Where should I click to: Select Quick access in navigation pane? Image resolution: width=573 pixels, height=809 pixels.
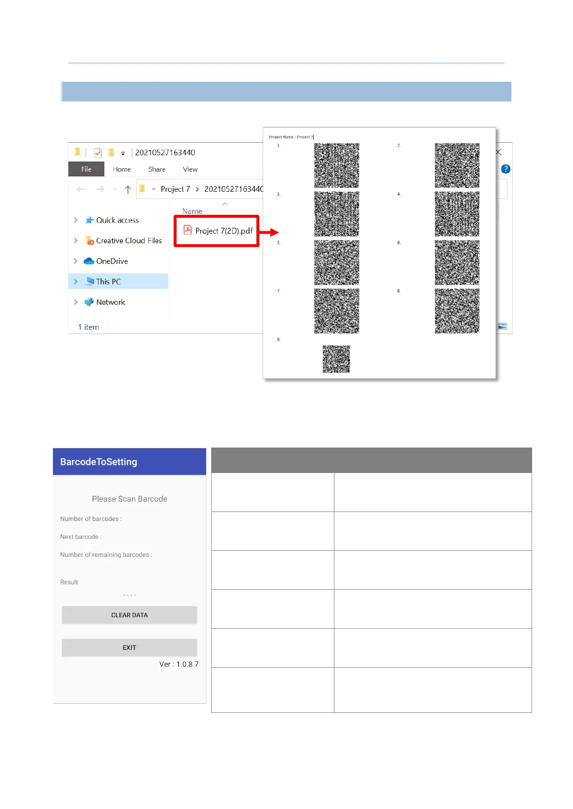tap(117, 220)
